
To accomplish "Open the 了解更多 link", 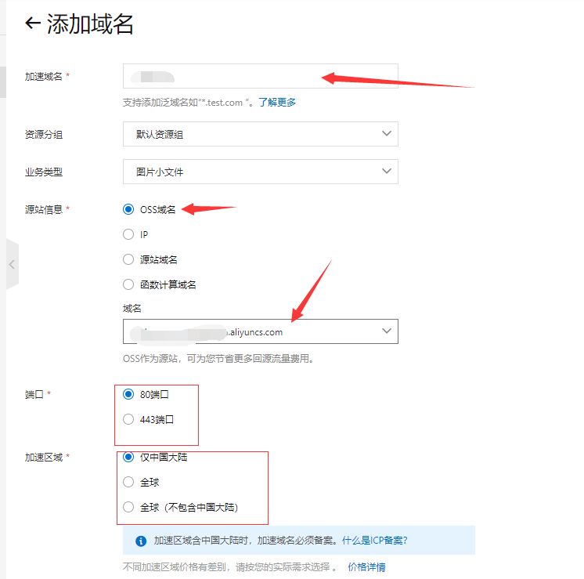I will [x=277, y=103].
